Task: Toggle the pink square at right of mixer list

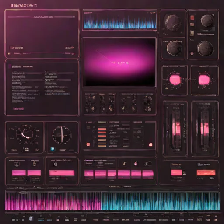Action: pyautogui.click(x=150, y=144)
